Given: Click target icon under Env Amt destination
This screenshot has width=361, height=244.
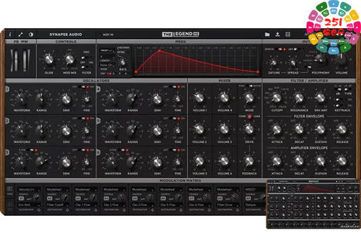Looking at the screenshot, I should pyautogui.click(x=39, y=210).
